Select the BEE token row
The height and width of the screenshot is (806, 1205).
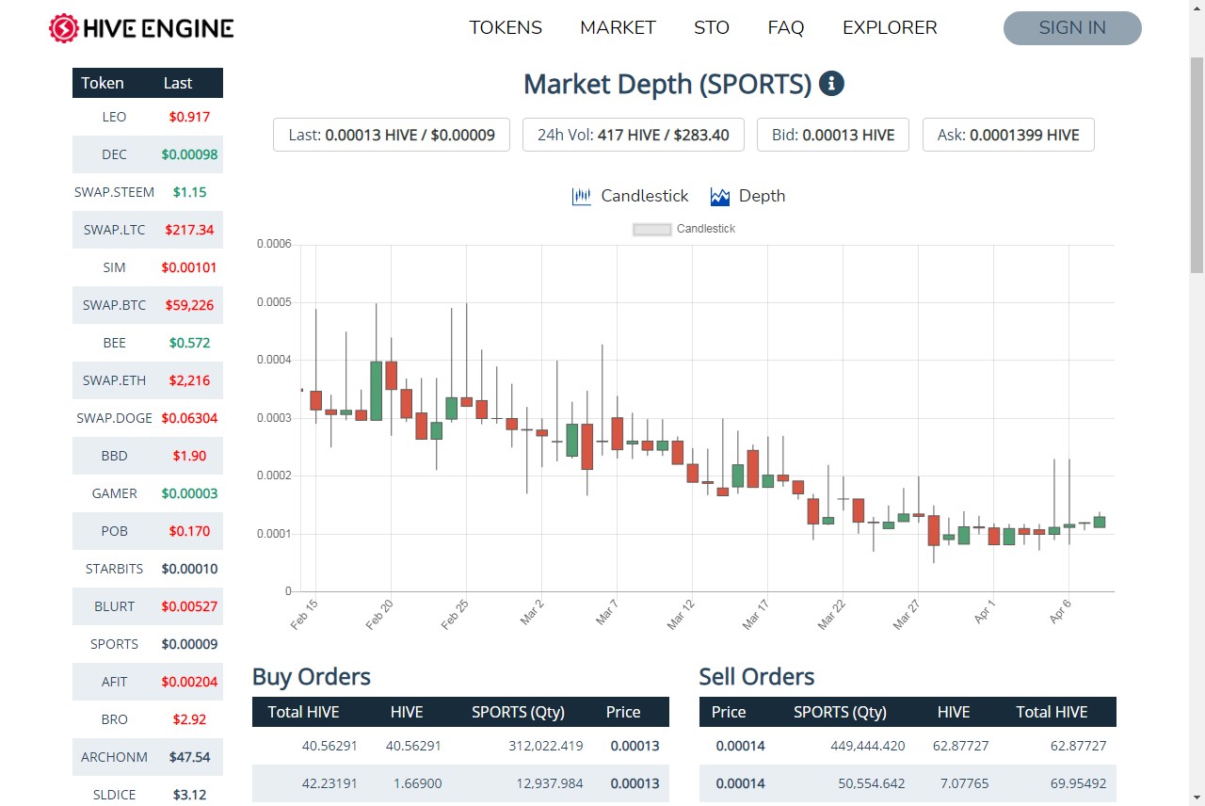[x=148, y=343]
